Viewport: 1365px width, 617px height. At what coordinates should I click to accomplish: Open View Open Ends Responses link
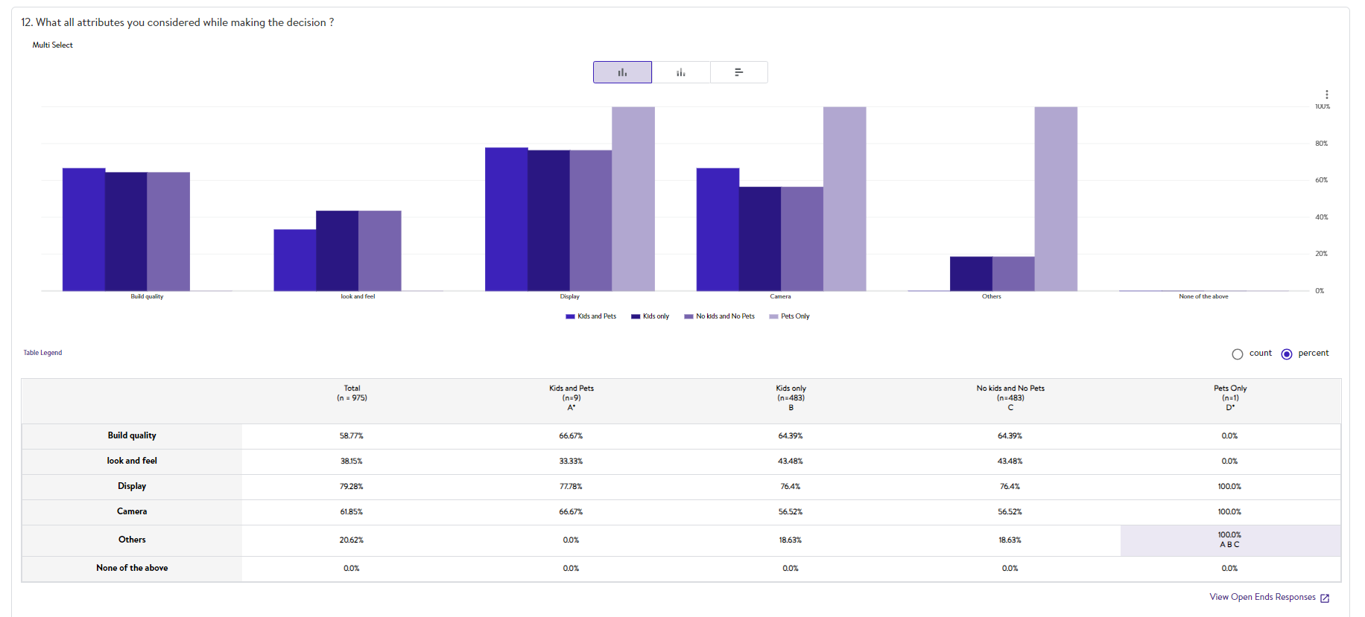pyautogui.click(x=1262, y=597)
